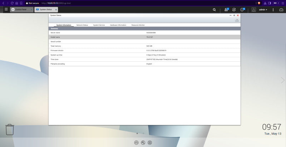Open the QTS main menu hamburger icon
Image resolution: width=286 pixels, height=147 pixels.
[6, 9]
